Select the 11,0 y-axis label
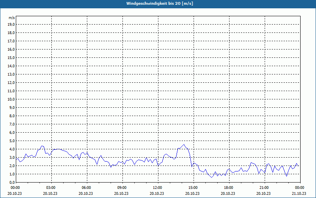Image resolution: width=316 pixels, height=198 pixels. coord(11,91)
